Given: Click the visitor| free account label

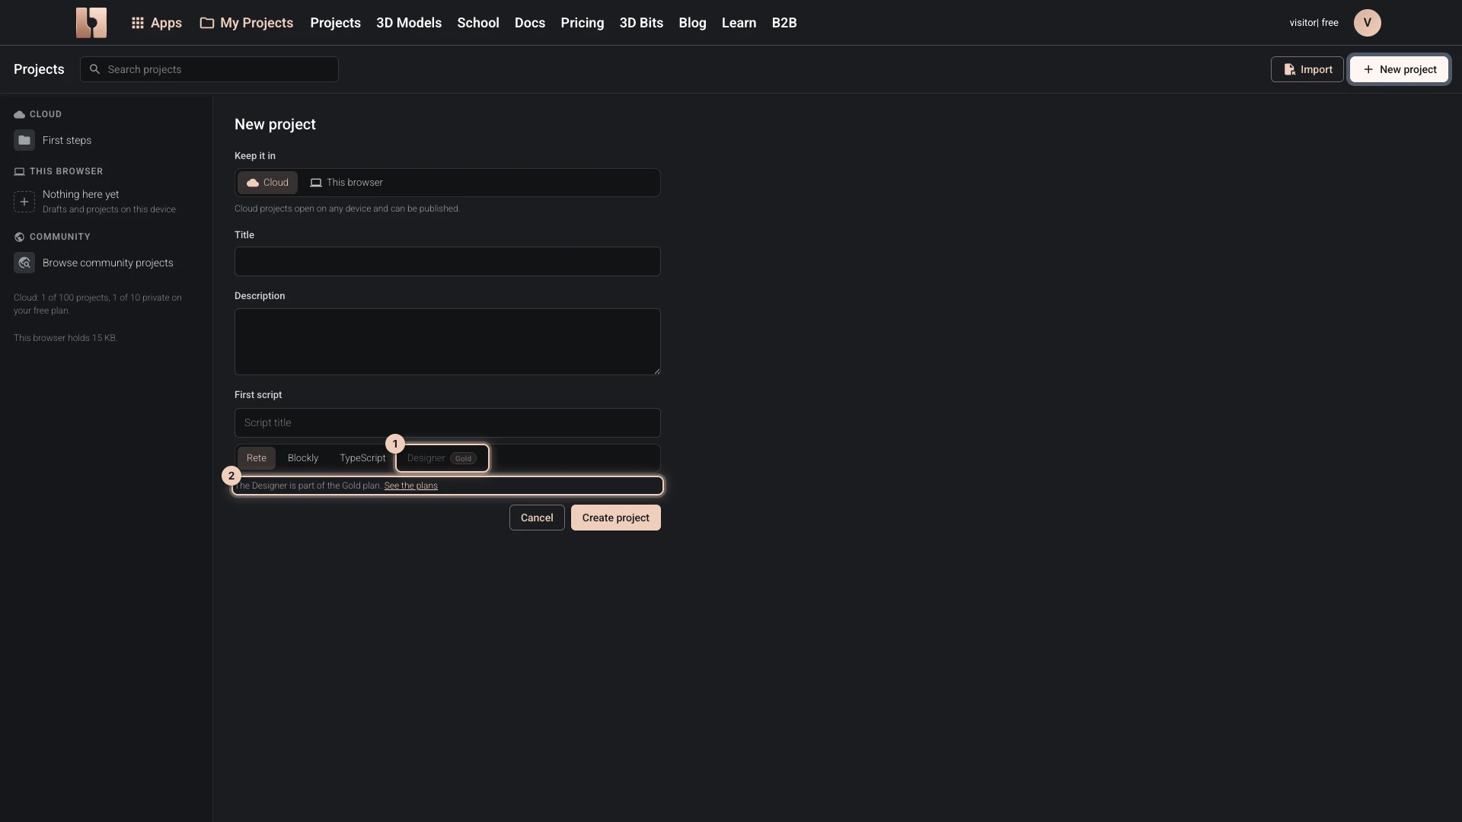Looking at the screenshot, I should 1314,23.
